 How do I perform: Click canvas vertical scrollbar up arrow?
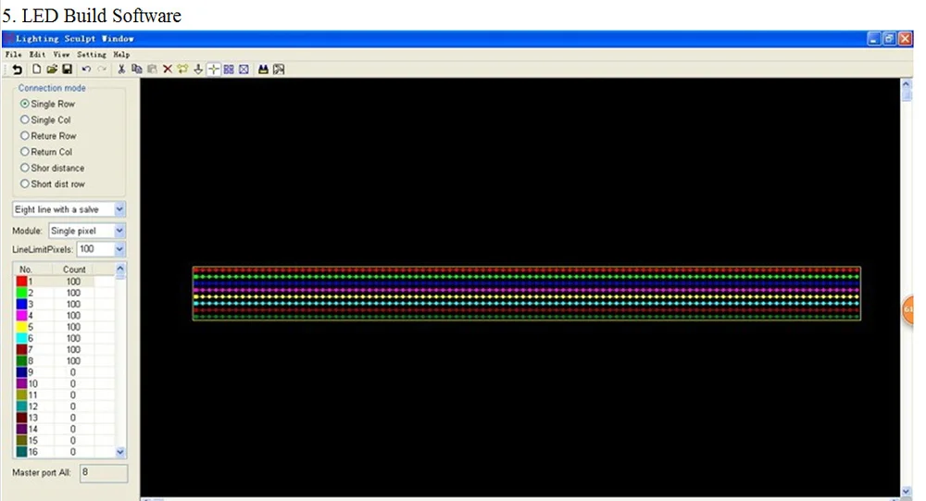(907, 85)
